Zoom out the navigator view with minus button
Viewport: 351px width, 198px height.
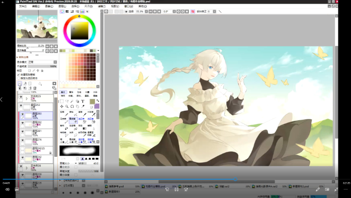(47, 46)
